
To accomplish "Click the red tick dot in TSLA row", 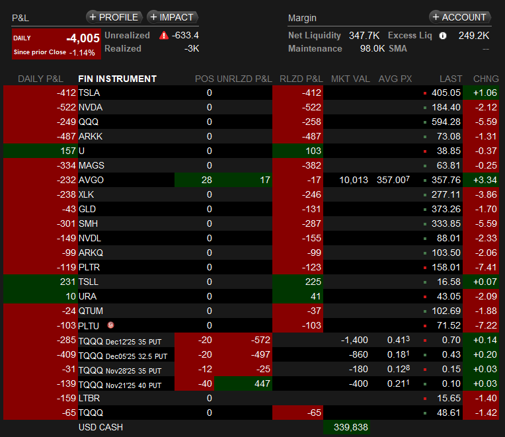I will tap(425, 93).
